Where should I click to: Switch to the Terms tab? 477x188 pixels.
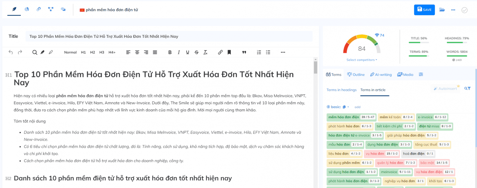tap(334, 75)
